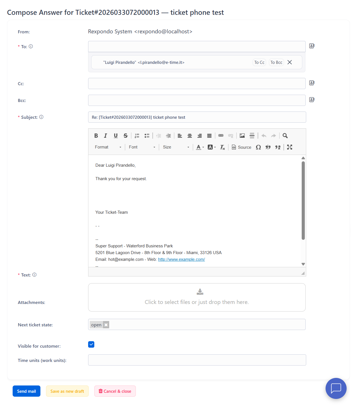Insert horizontal line

tap(252, 136)
